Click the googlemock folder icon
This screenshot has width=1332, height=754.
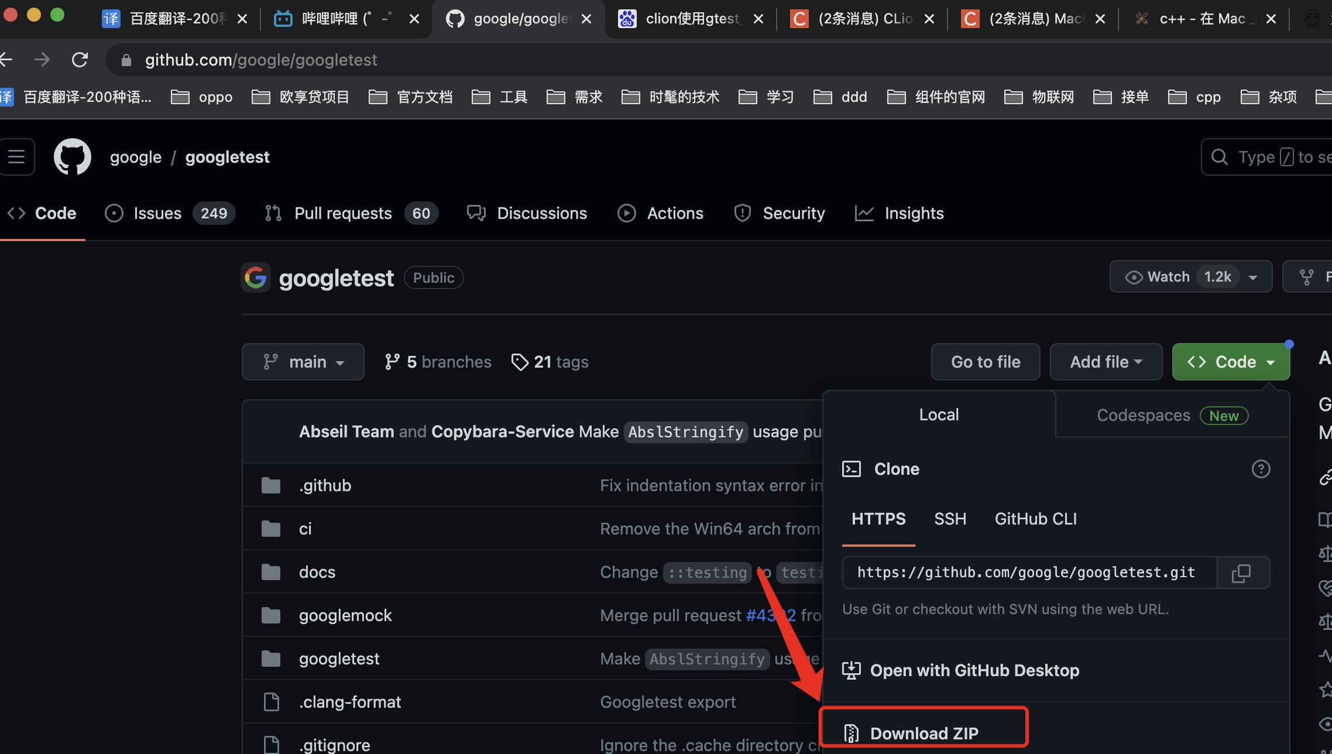271,615
